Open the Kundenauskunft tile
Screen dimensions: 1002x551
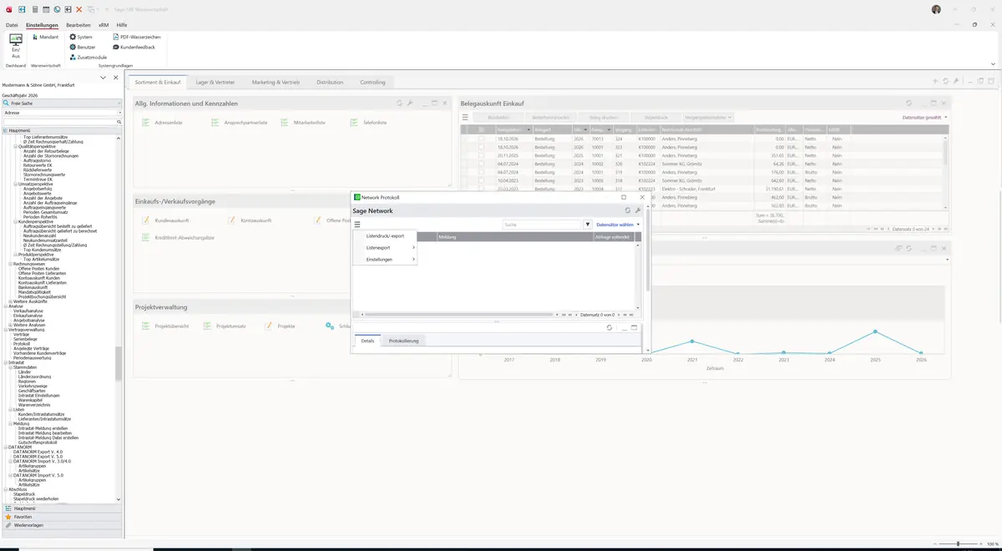point(166,220)
